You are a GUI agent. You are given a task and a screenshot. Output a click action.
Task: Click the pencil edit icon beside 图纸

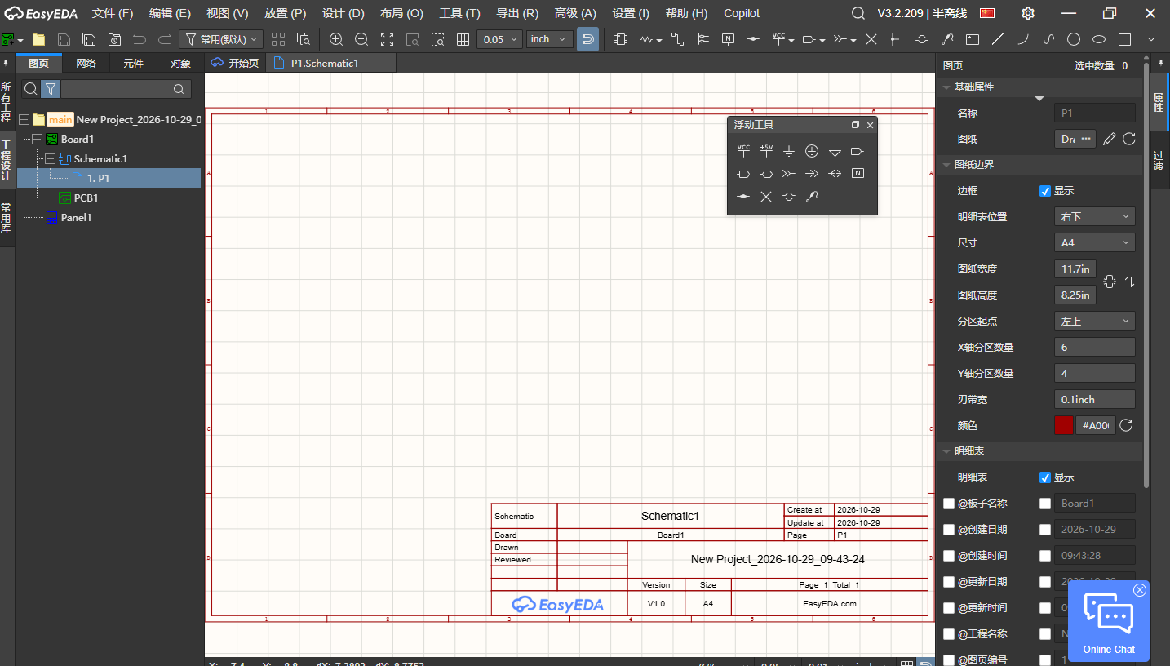[x=1109, y=139]
